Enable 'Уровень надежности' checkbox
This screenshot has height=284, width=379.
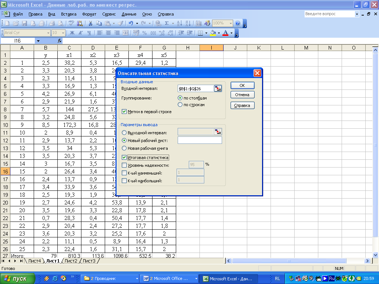click(x=124, y=165)
